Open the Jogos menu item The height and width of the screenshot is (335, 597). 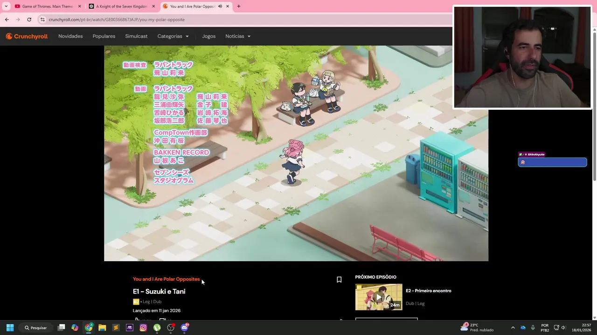click(209, 36)
